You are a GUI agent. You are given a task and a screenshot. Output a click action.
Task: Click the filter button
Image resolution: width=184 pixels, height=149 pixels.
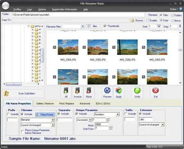tap(93, 26)
